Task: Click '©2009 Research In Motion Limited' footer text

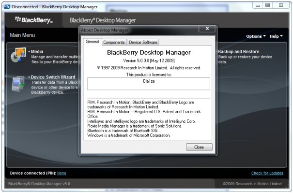Action: click(252, 184)
